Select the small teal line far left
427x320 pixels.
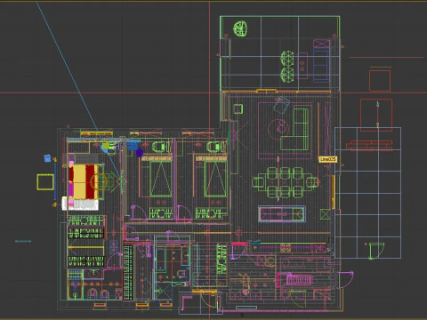(x=23, y=242)
